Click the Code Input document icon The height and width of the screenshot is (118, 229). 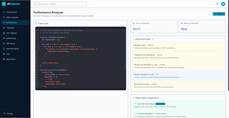point(36,23)
